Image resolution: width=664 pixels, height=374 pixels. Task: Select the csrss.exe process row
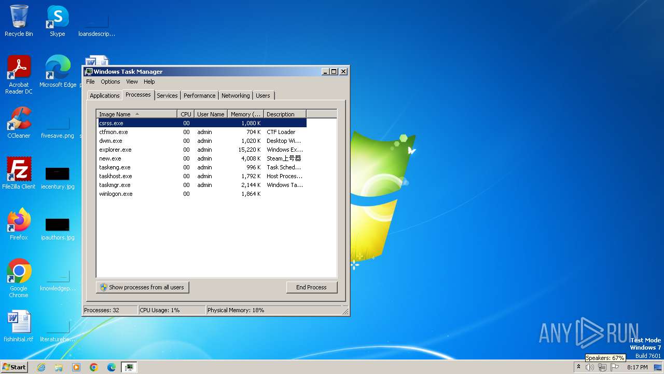pos(202,123)
